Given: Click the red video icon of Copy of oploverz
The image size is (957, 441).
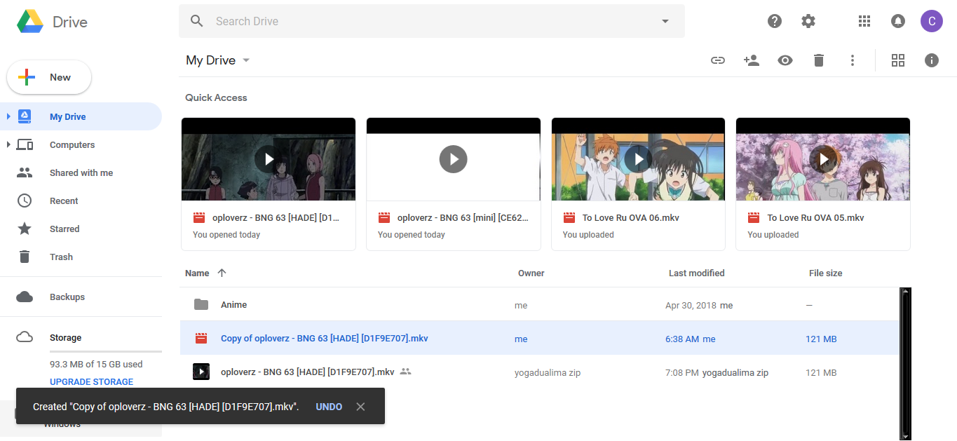Looking at the screenshot, I should point(201,339).
